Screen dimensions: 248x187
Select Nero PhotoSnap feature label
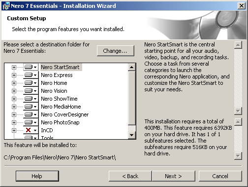click(x=60, y=122)
